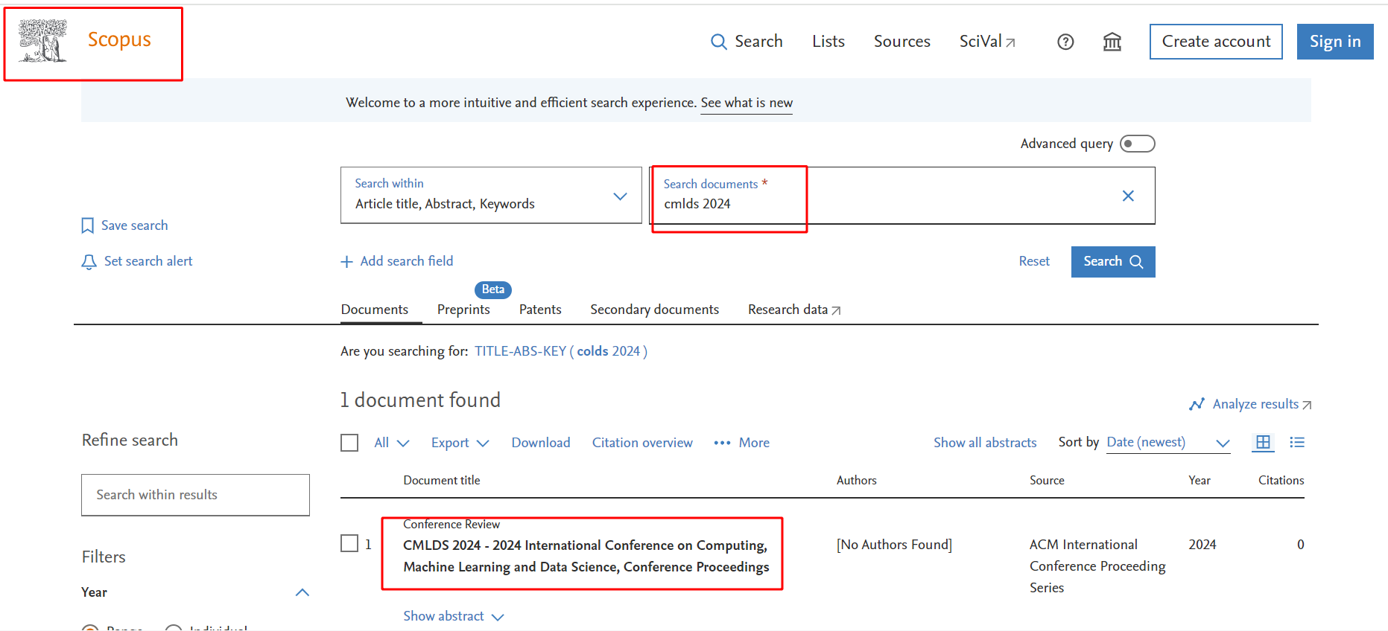Click the suggested query colds 2024
Screen dimensions: 1388x631
[561, 351]
